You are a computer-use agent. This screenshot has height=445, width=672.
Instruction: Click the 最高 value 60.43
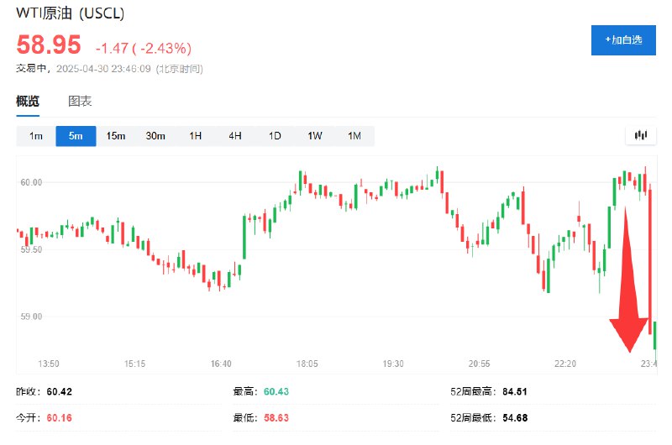[276, 391]
